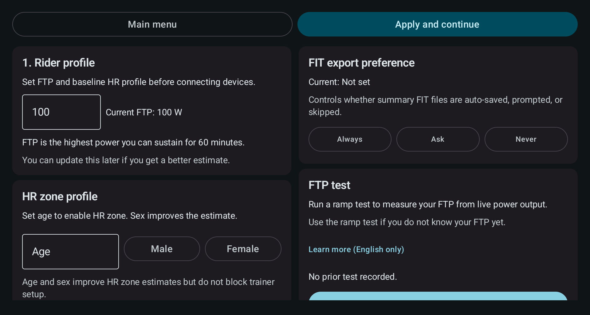Select Male for HR zone profile
Image resolution: width=590 pixels, height=315 pixels.
pos(162,249)
